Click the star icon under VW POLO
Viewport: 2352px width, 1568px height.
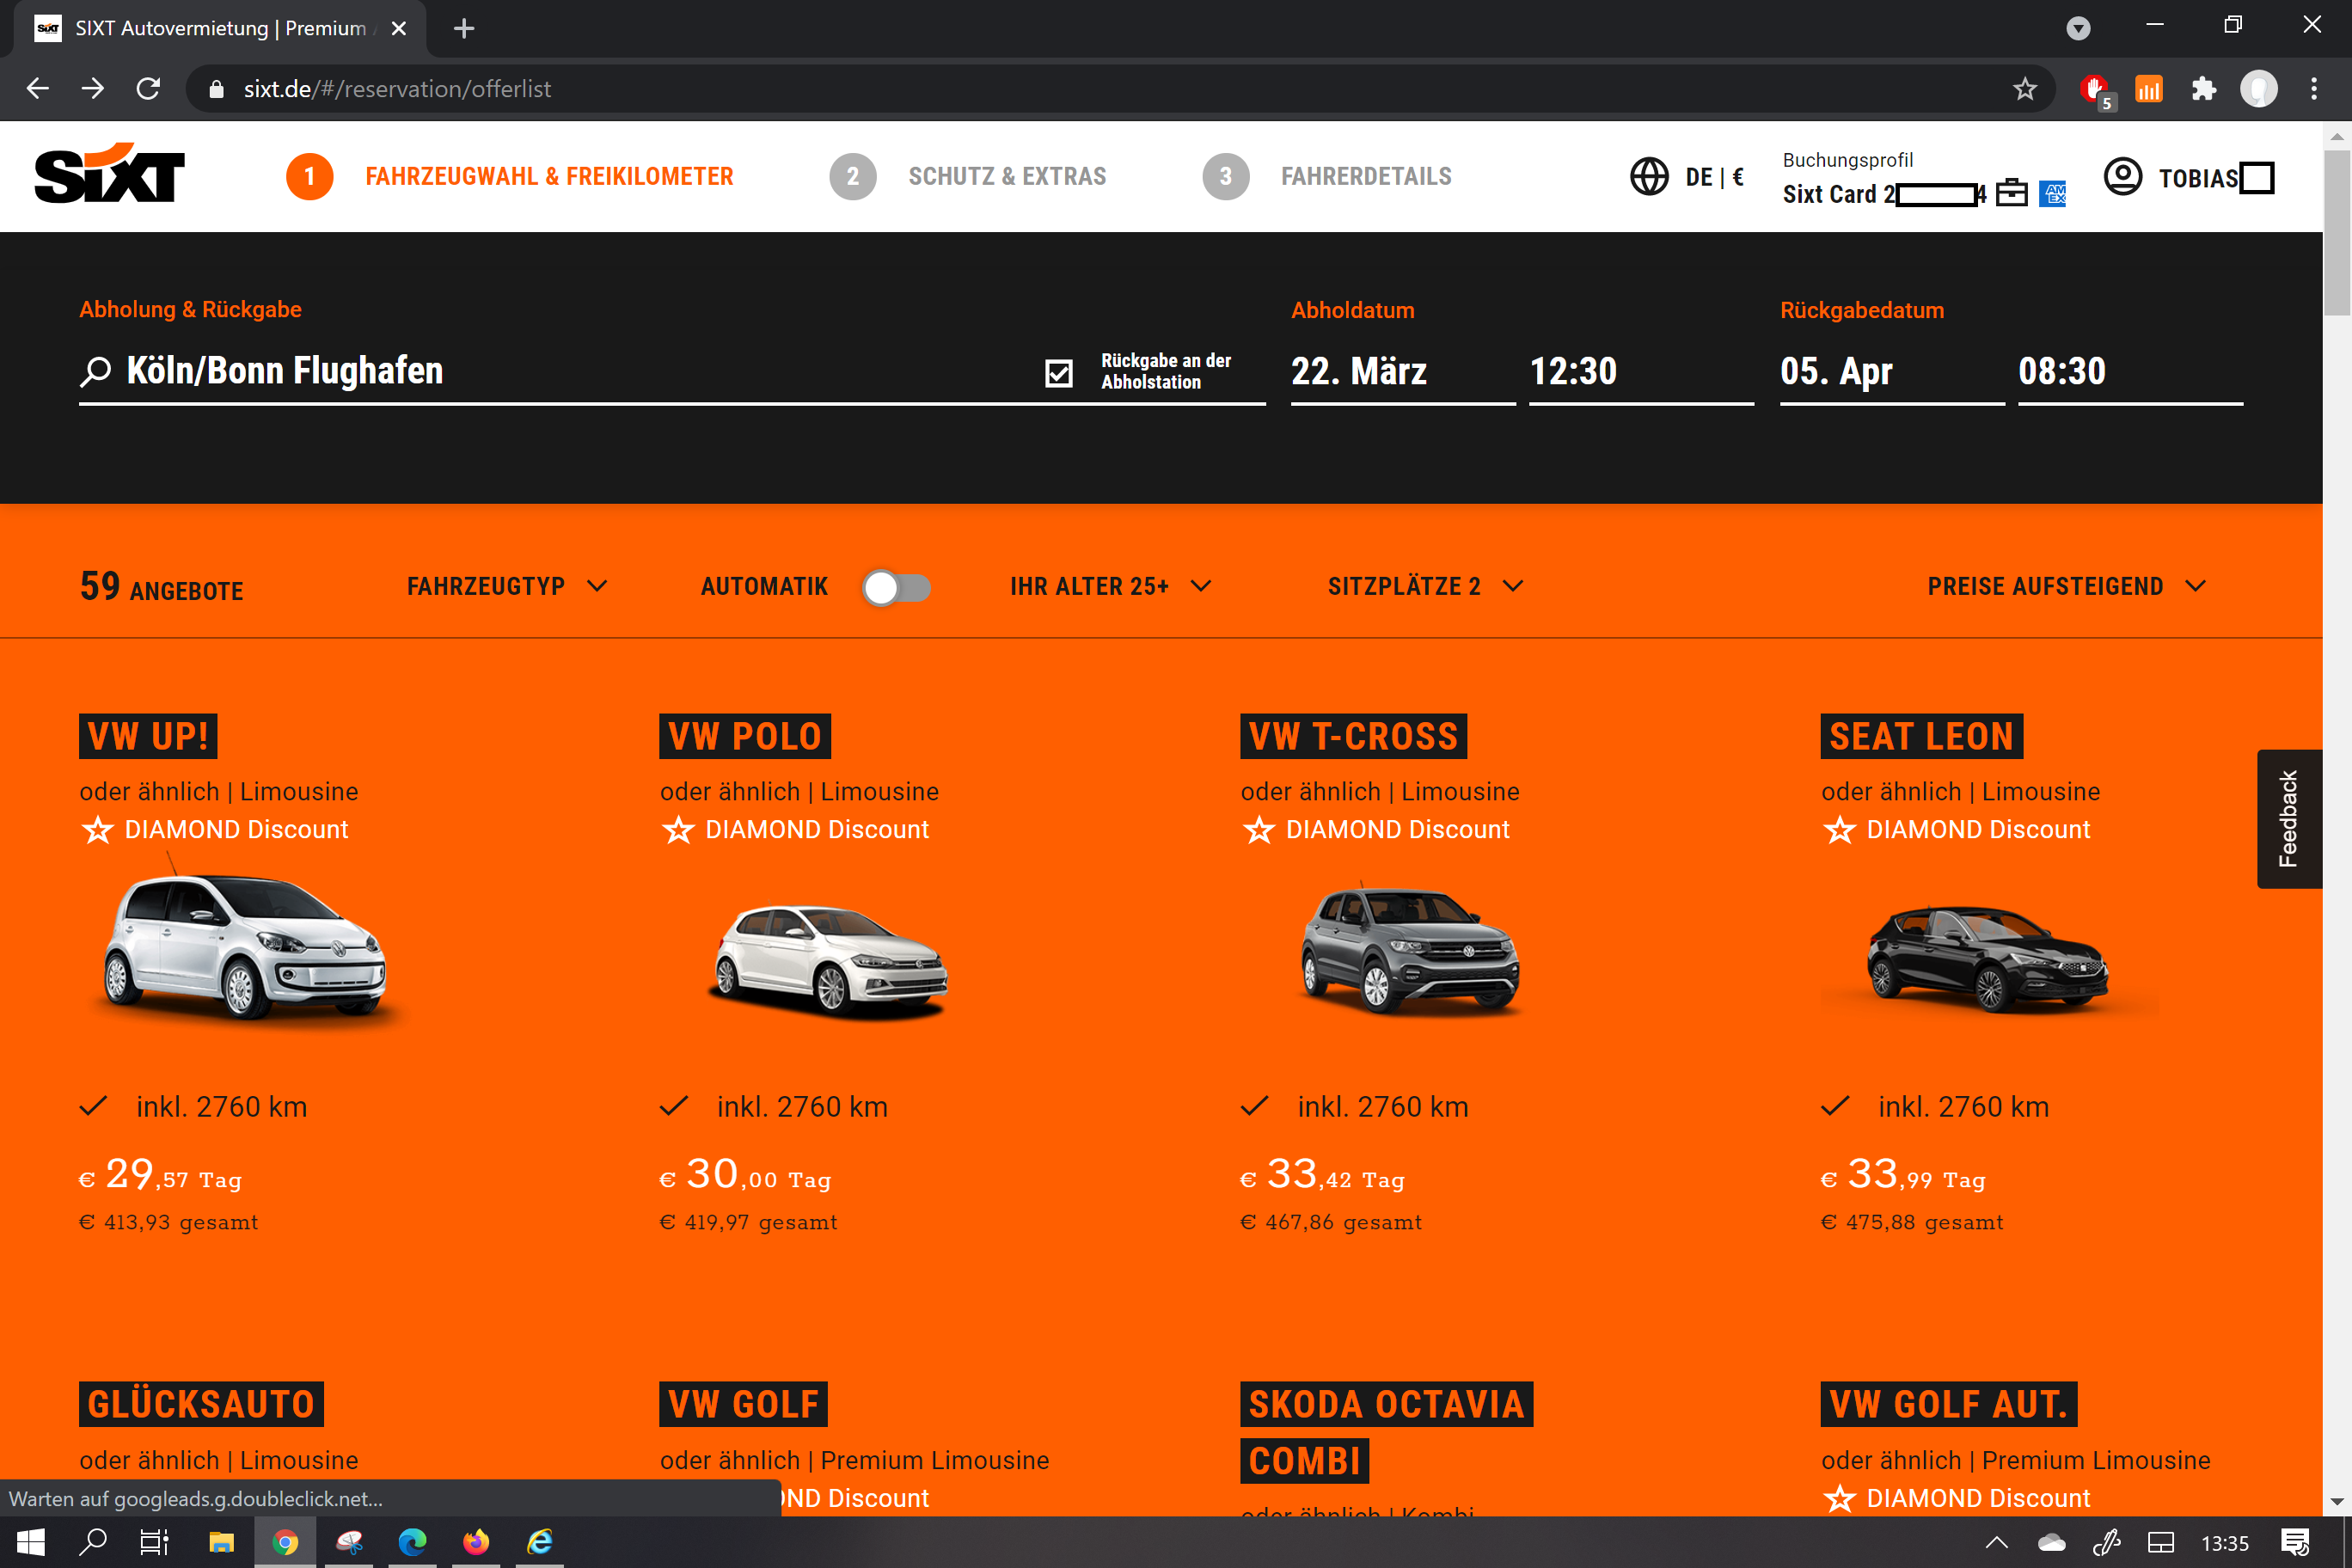pyautogui.click(x=678, y=830)
